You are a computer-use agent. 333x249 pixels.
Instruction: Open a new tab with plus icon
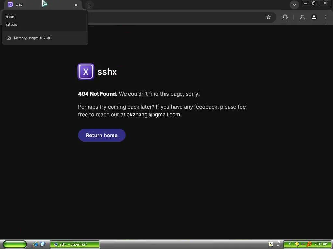pos(89,5)
